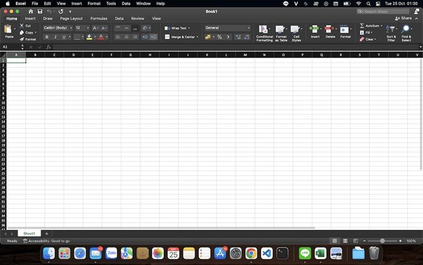
Task: Open the font size 12 dropdown
Action: pos(82,28)
